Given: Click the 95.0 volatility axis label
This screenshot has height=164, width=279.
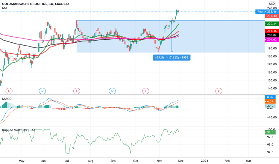Looking at the screenshot, I should (x=270, y=145).
